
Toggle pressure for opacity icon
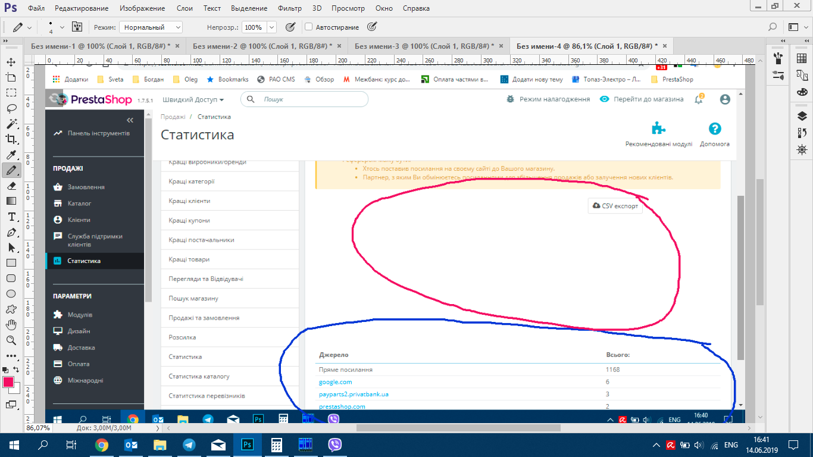click(290, 27)
